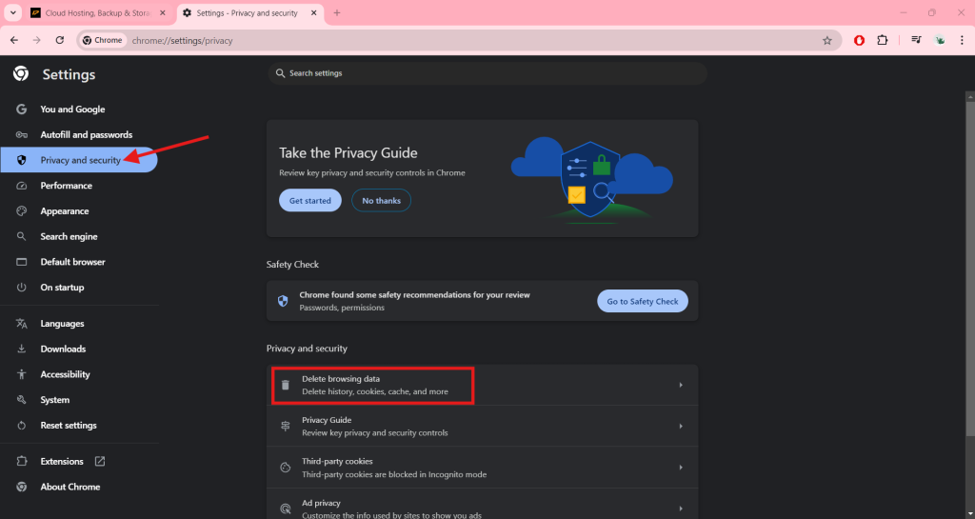975x519 pixels.
Task: Click the bookmark star in address bar
Action: (827, 41)
